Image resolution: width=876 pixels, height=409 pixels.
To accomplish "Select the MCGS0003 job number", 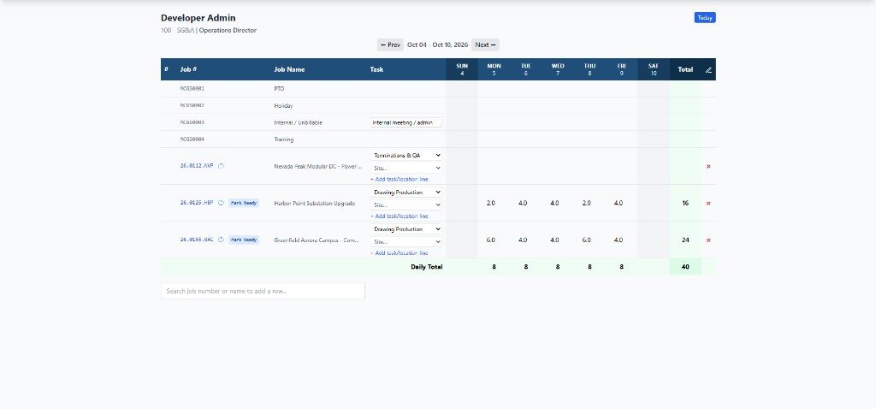I will pyautogui.click(x=192, y=122).
